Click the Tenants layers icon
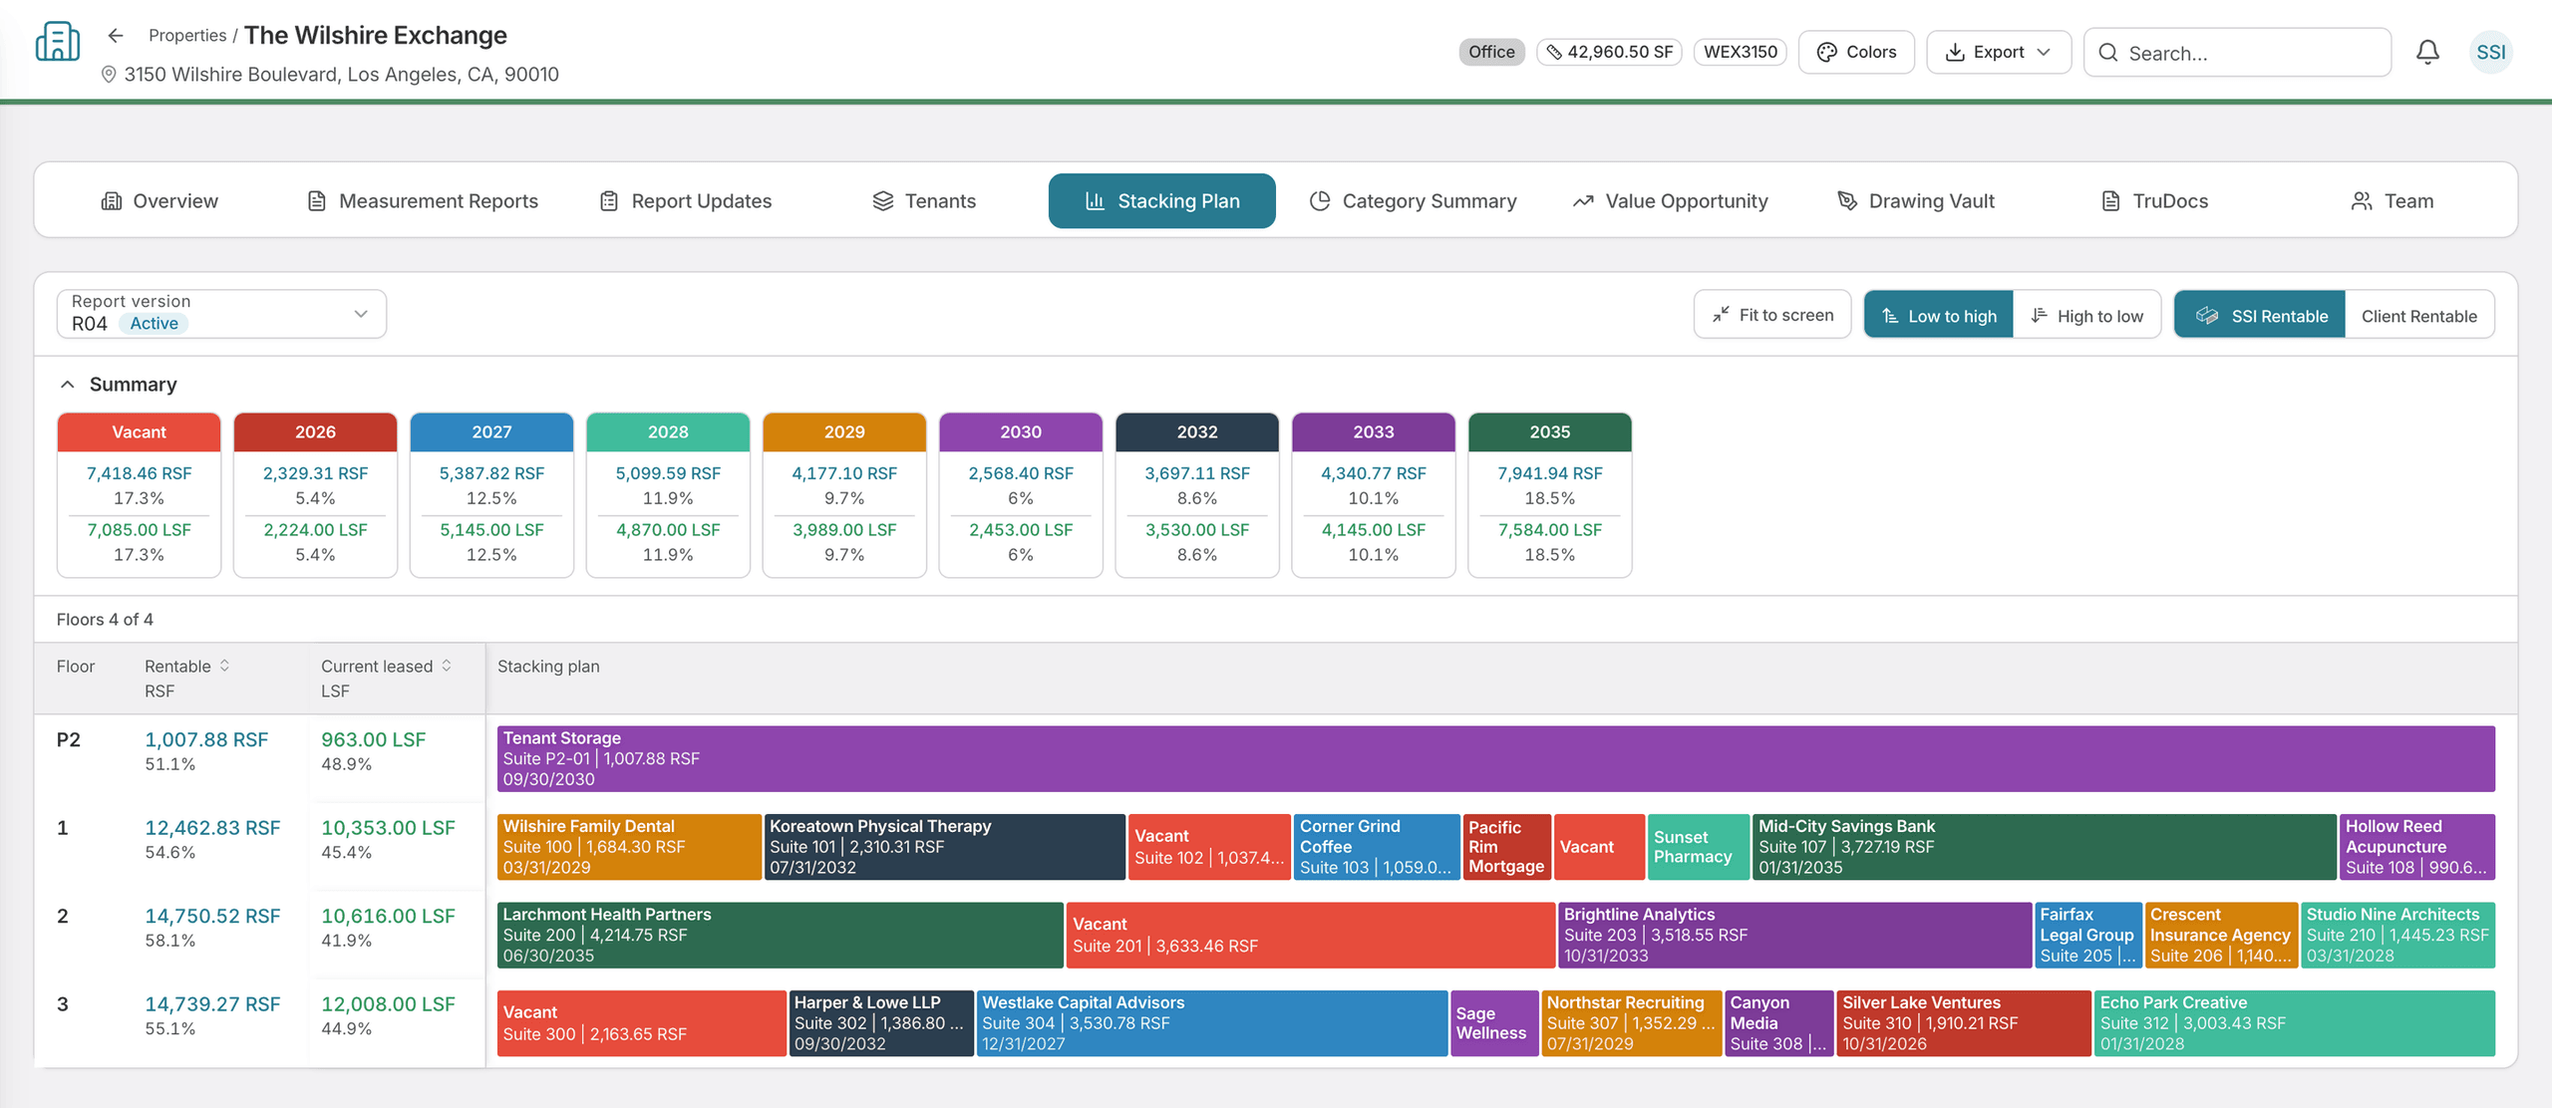 pos(882,201)
